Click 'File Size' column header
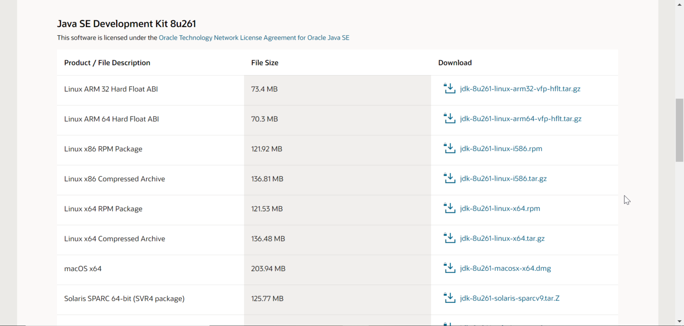The width and height of the screenshot is (684, 326). pyautogui.click(x=265, y=63)
